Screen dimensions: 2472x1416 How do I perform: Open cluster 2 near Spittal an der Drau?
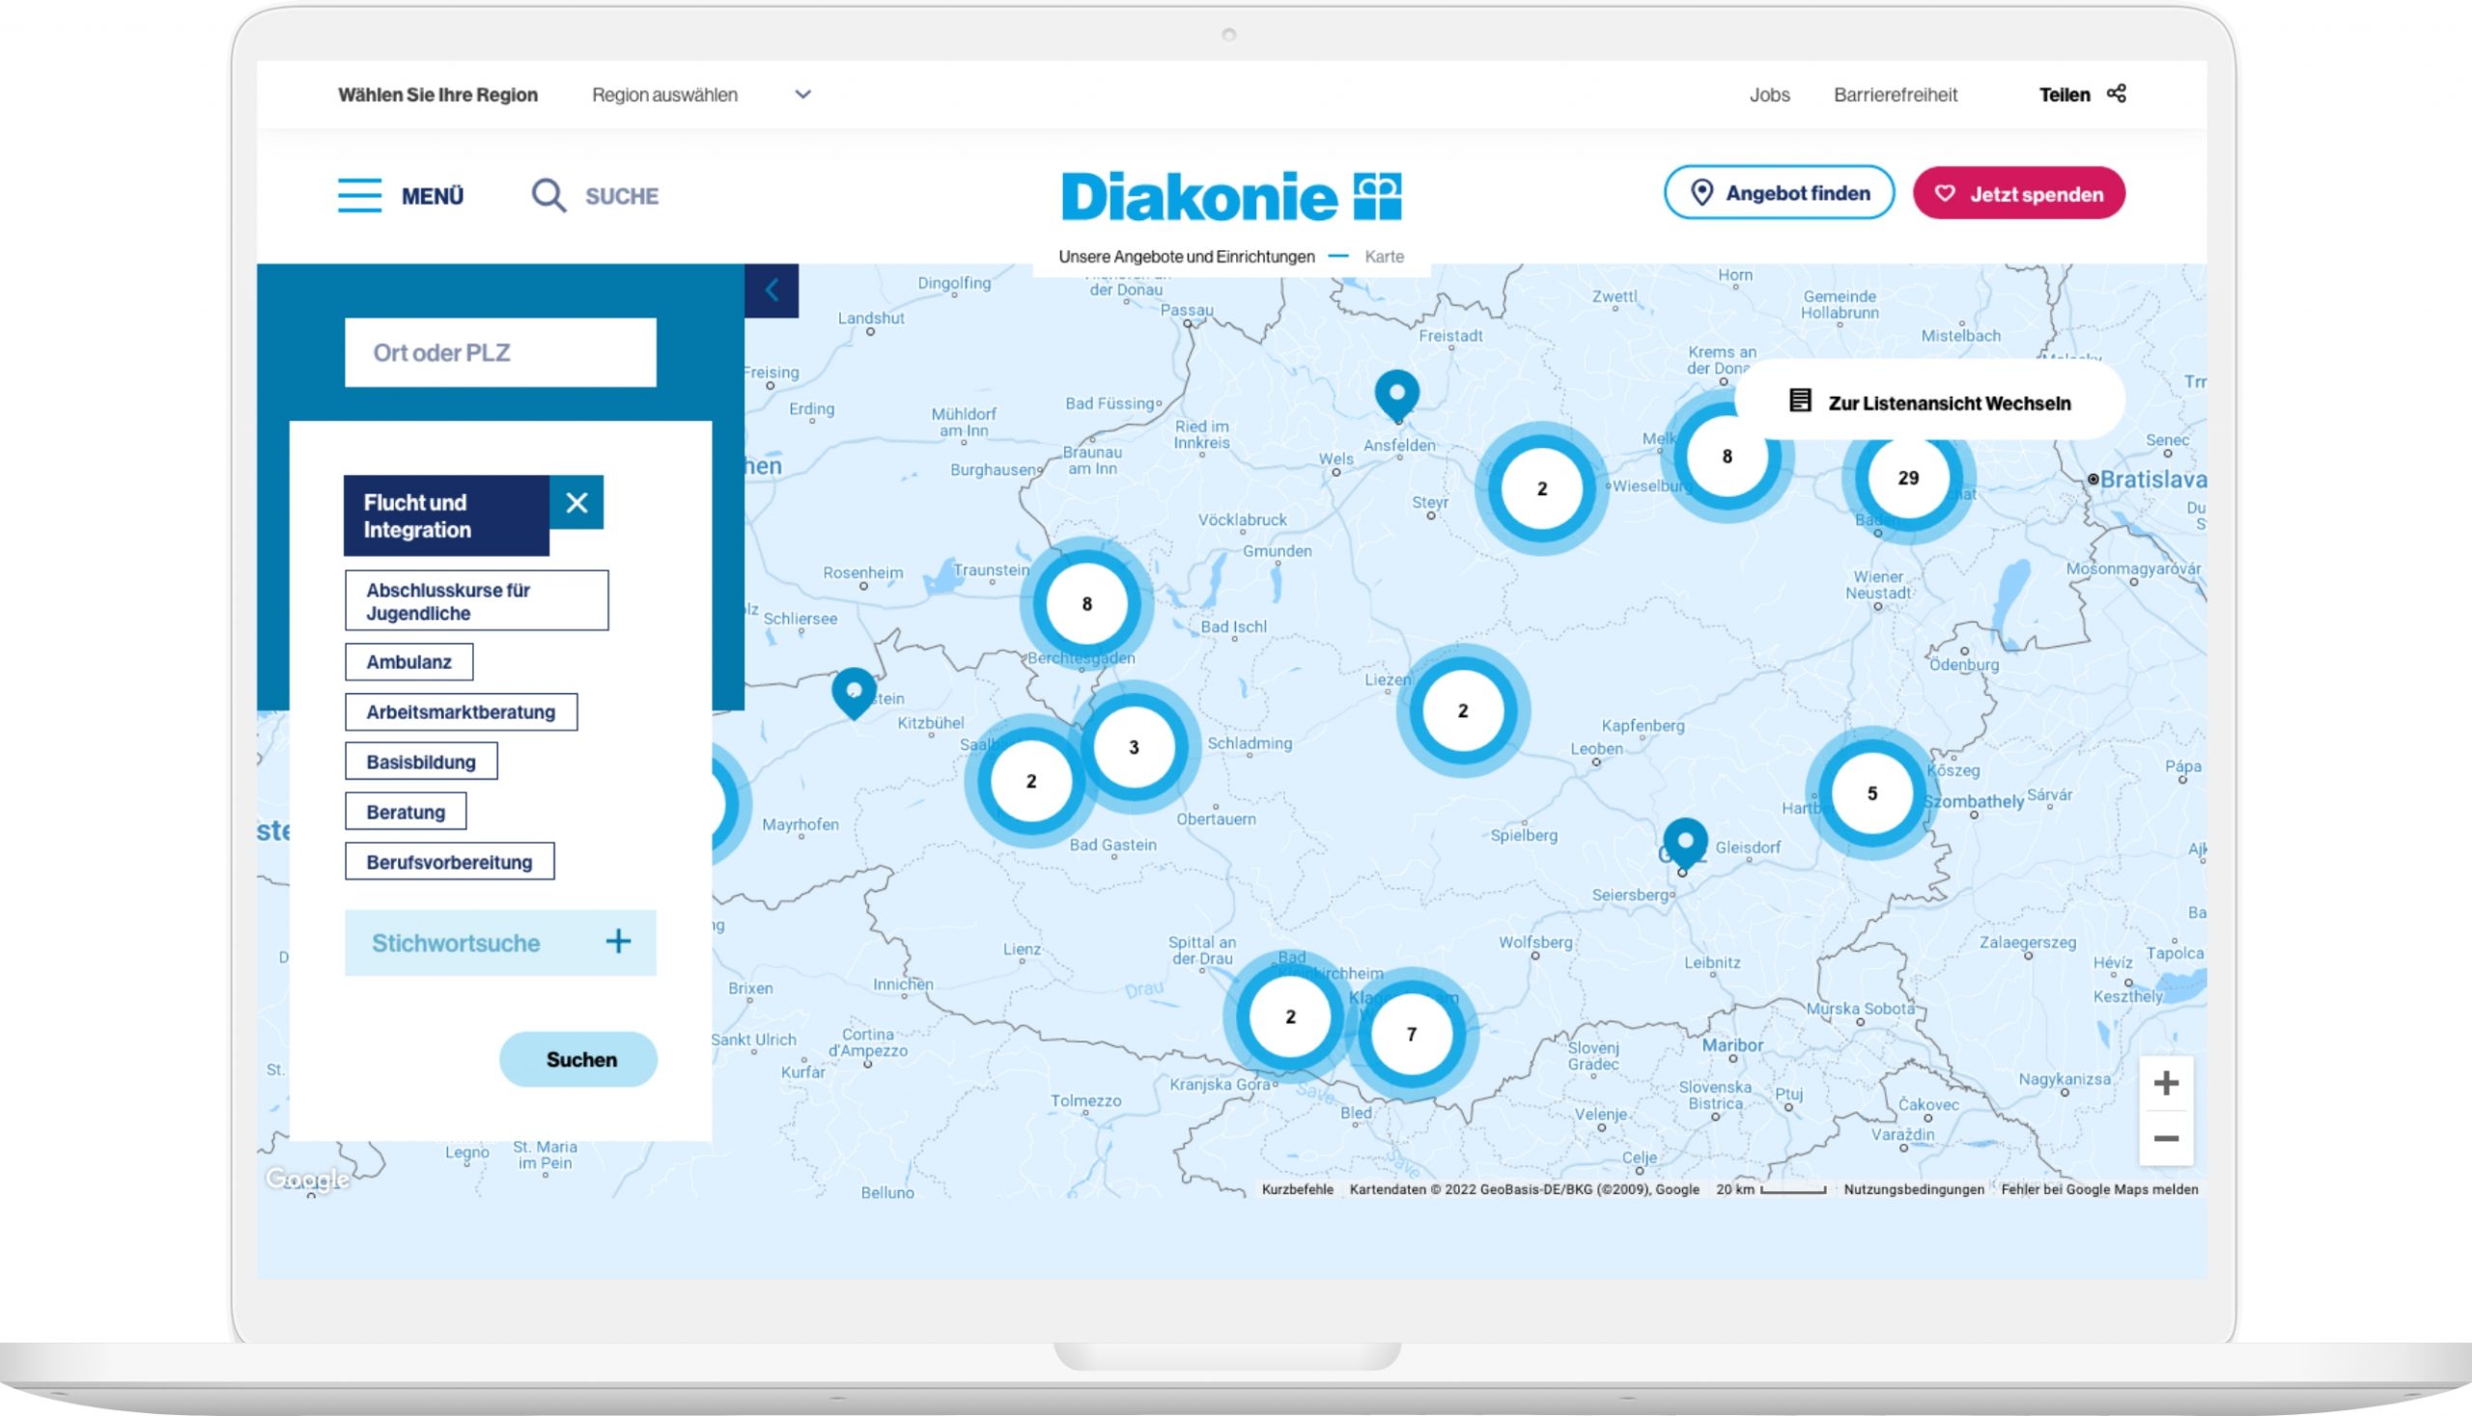pos(1290,1016)
